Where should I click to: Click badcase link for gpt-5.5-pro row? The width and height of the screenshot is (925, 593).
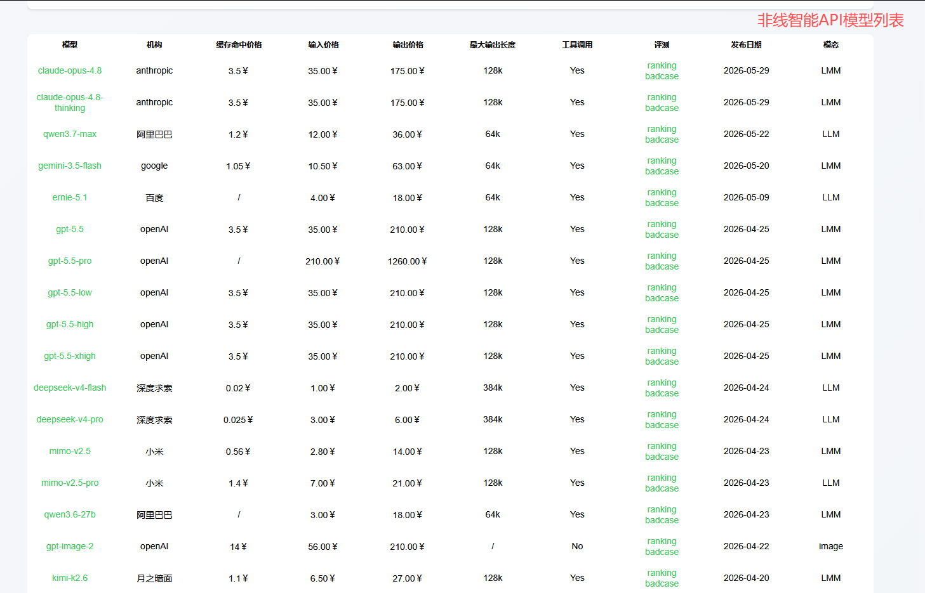tap(662, 266)
